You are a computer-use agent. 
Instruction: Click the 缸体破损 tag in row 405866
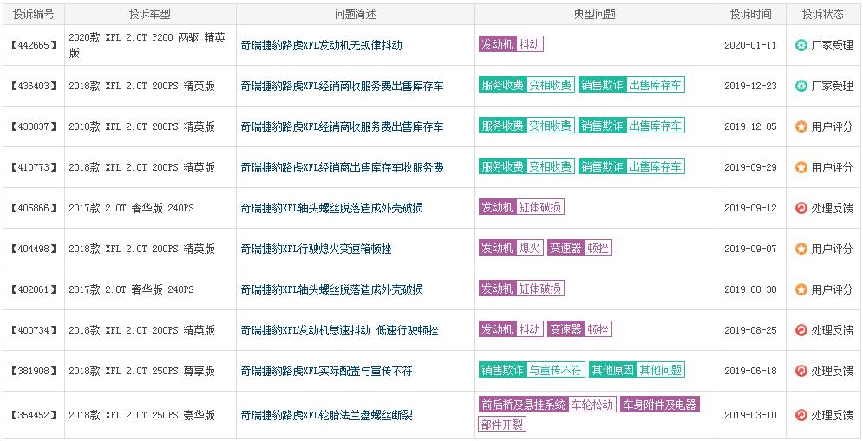click(x=540, y=207)
